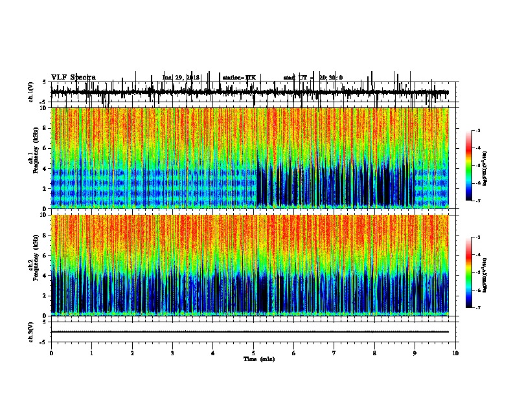
Task: Click the '5' minute tick label
Action: 253,353
